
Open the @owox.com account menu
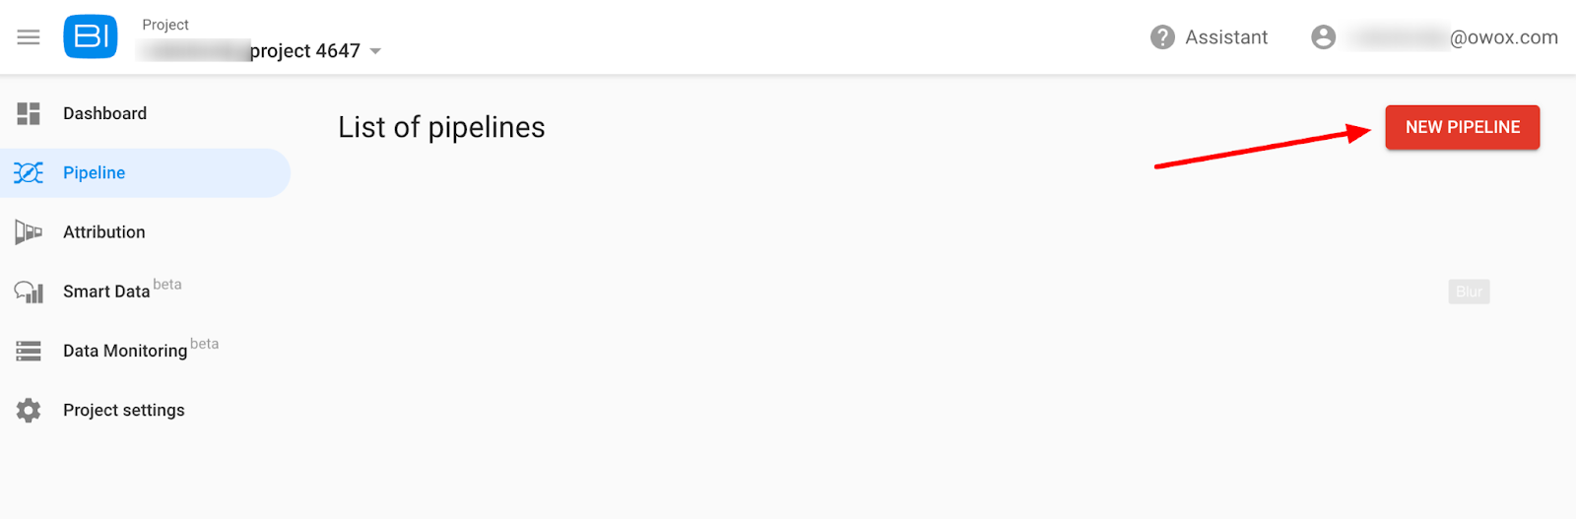click(x=1503, y=37)
